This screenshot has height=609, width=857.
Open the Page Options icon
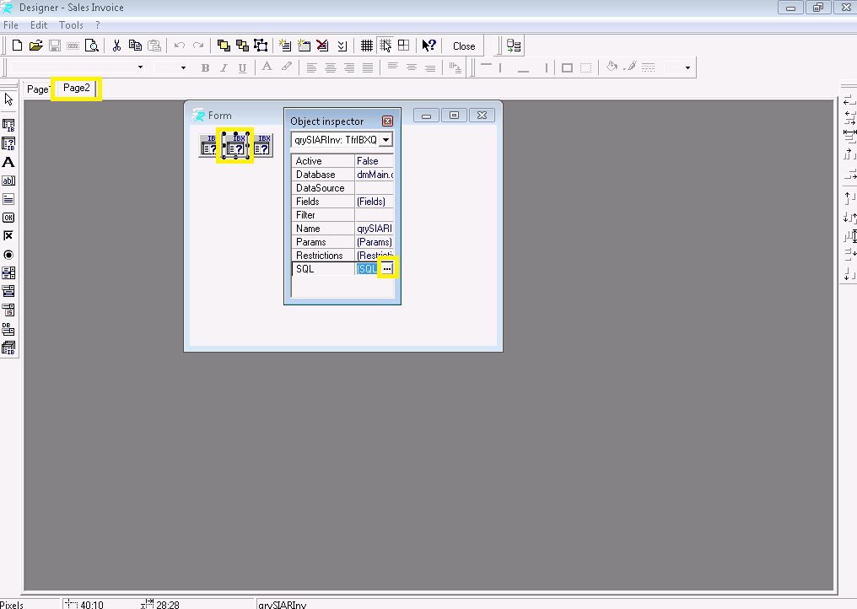(342, 46)
